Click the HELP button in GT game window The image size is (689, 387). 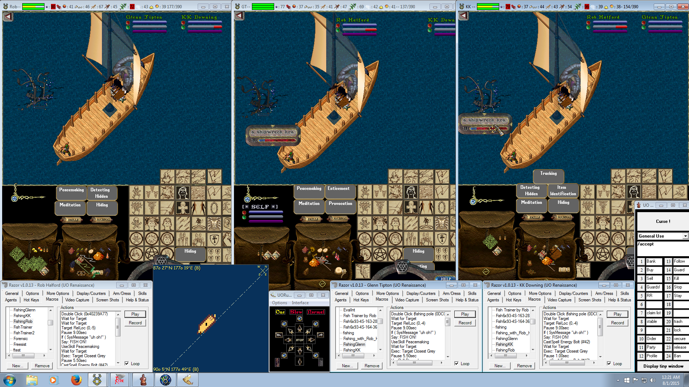coord(446,278)
